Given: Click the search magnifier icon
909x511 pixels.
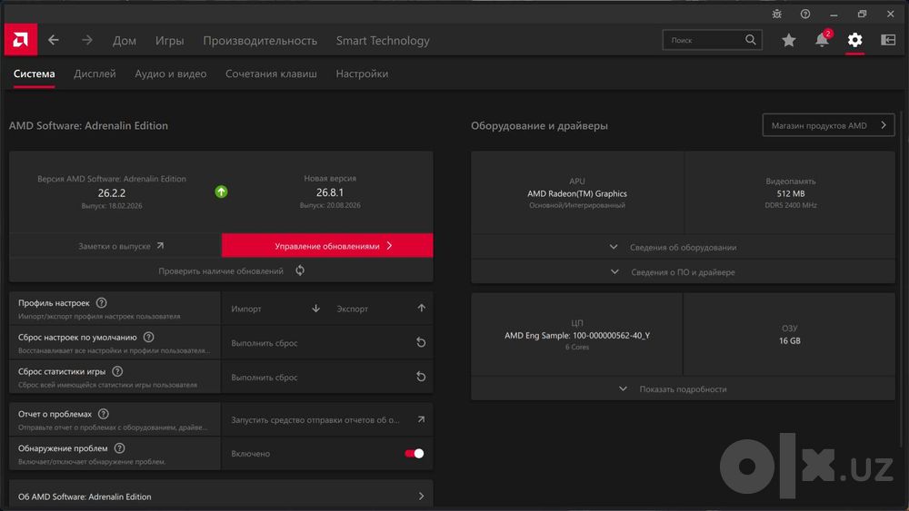Looking at the screenshot, I should pos(750,40).
